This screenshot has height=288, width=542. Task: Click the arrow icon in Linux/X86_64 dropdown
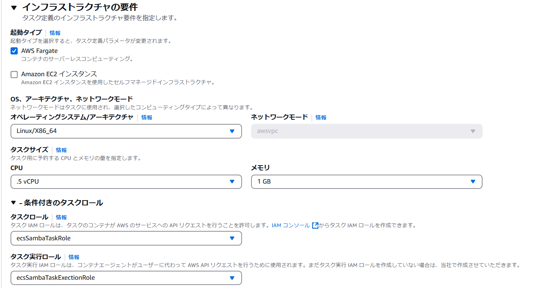[232, 131]
